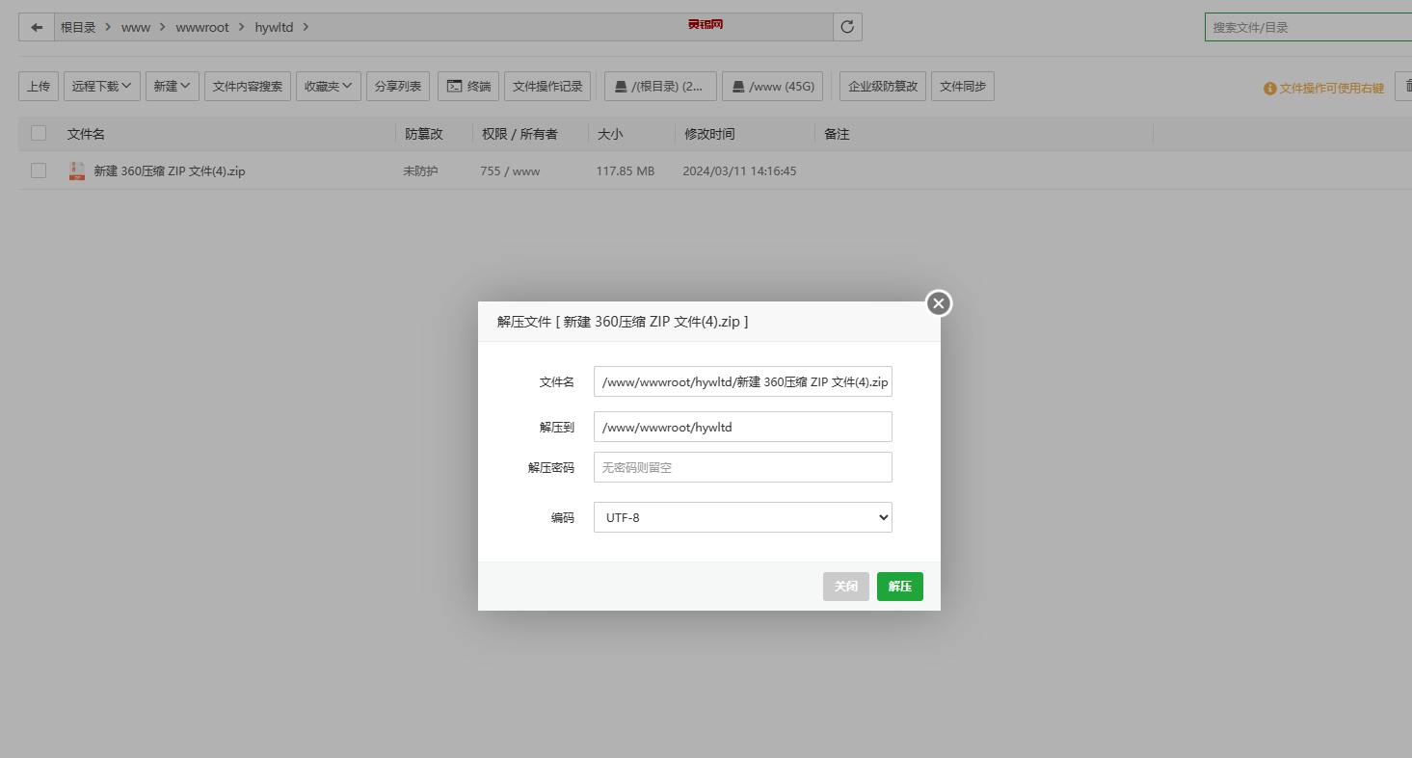Click the green 解压 button
Screen dimensions: 1412x758
tap(899, 587)
